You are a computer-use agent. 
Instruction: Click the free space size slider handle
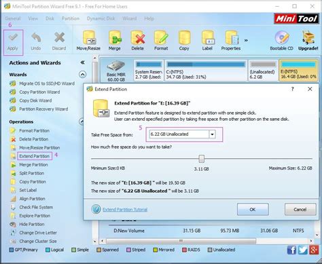click(201, 159)
